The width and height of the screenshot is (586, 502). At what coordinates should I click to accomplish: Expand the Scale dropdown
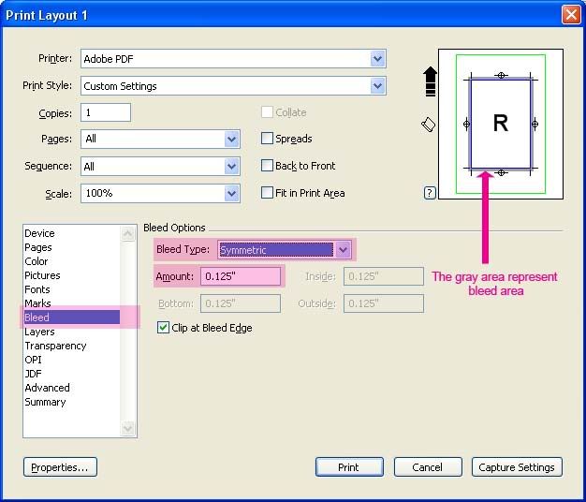[232, 194]
